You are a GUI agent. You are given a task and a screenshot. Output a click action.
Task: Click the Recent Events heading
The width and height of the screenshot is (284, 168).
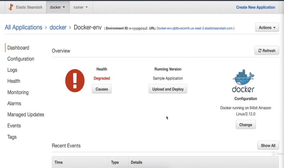pos(66,146)
